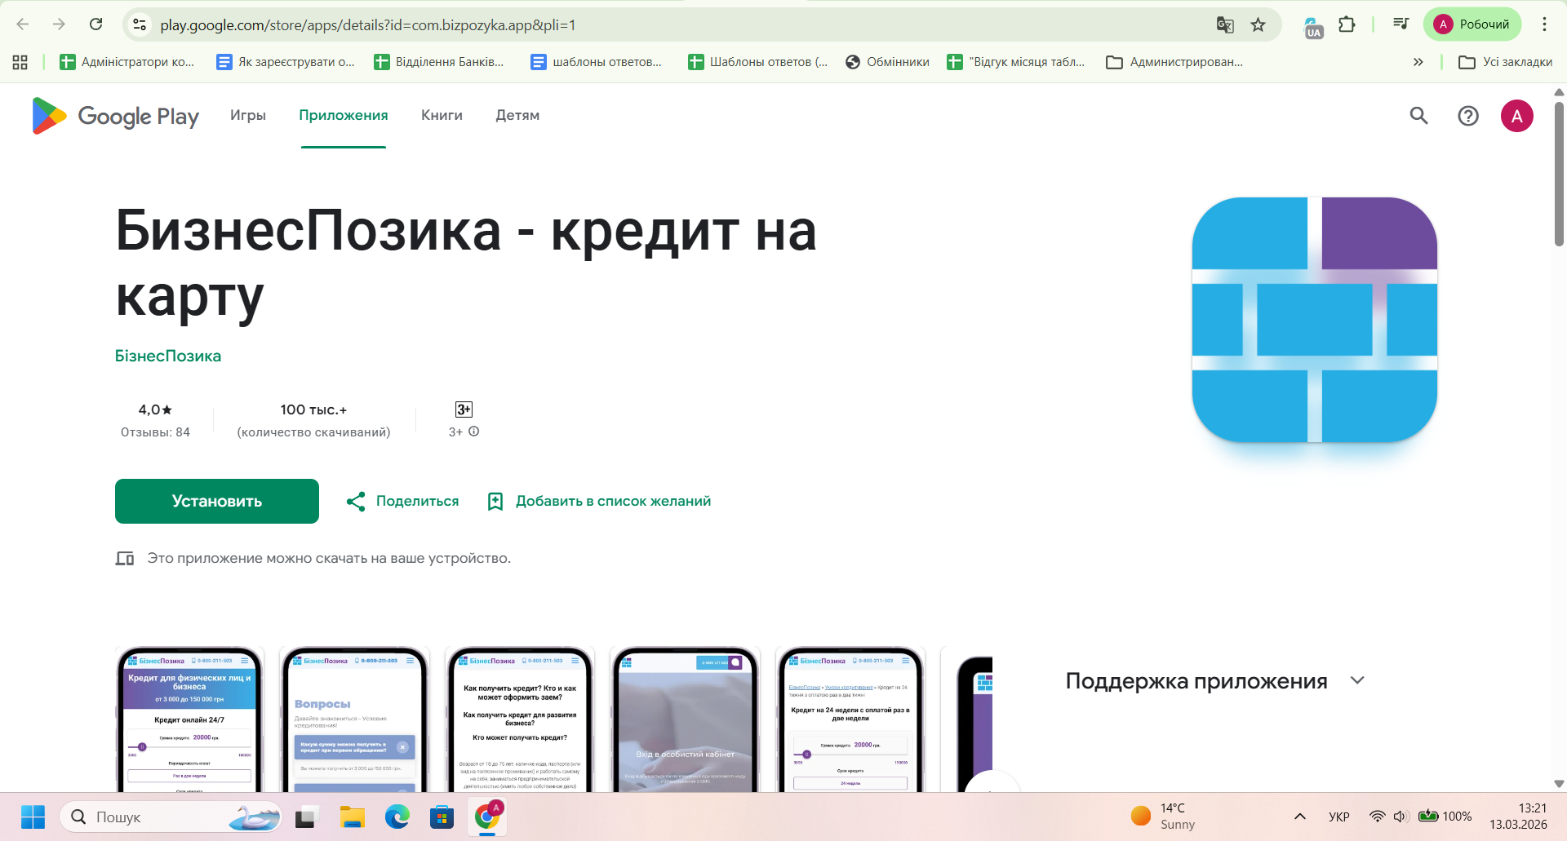1567x841 pixels.
Task: Click the БизнесПозика app icon image
Action: [1315, 320]
